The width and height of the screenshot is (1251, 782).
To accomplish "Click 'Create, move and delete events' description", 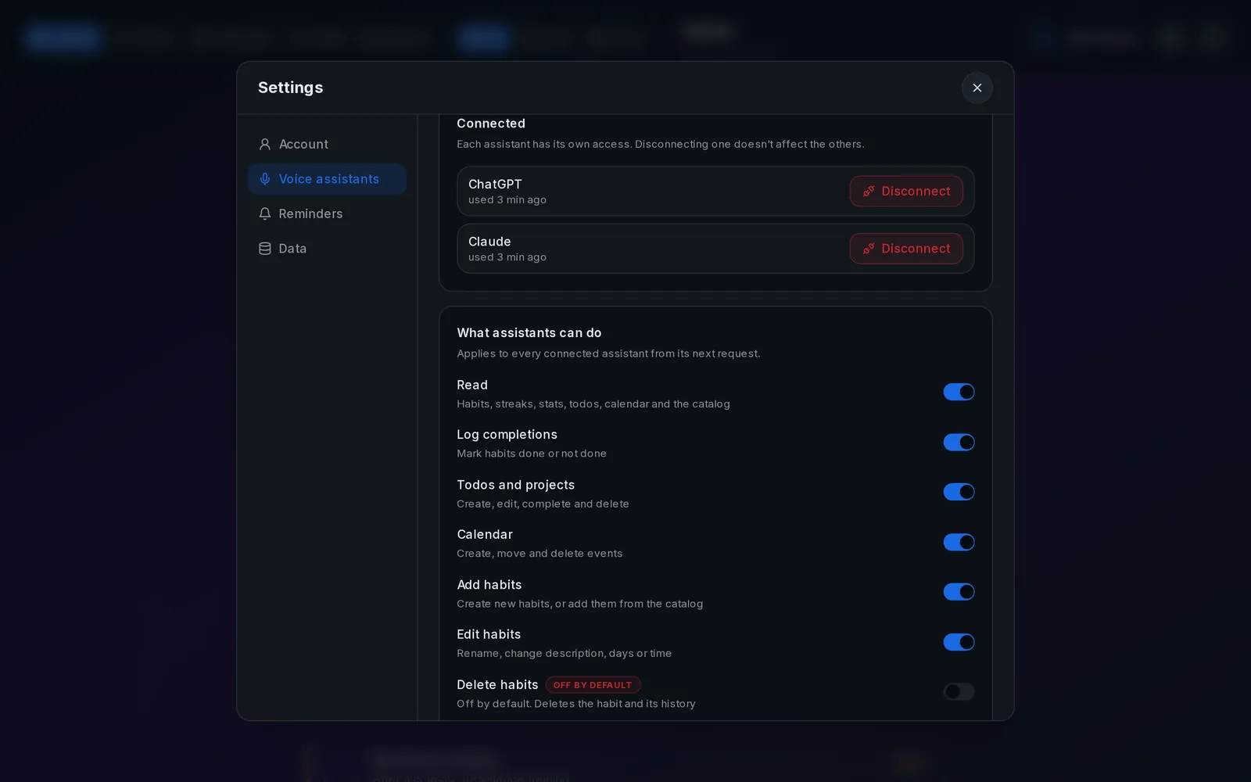I will tap(539, 554).
